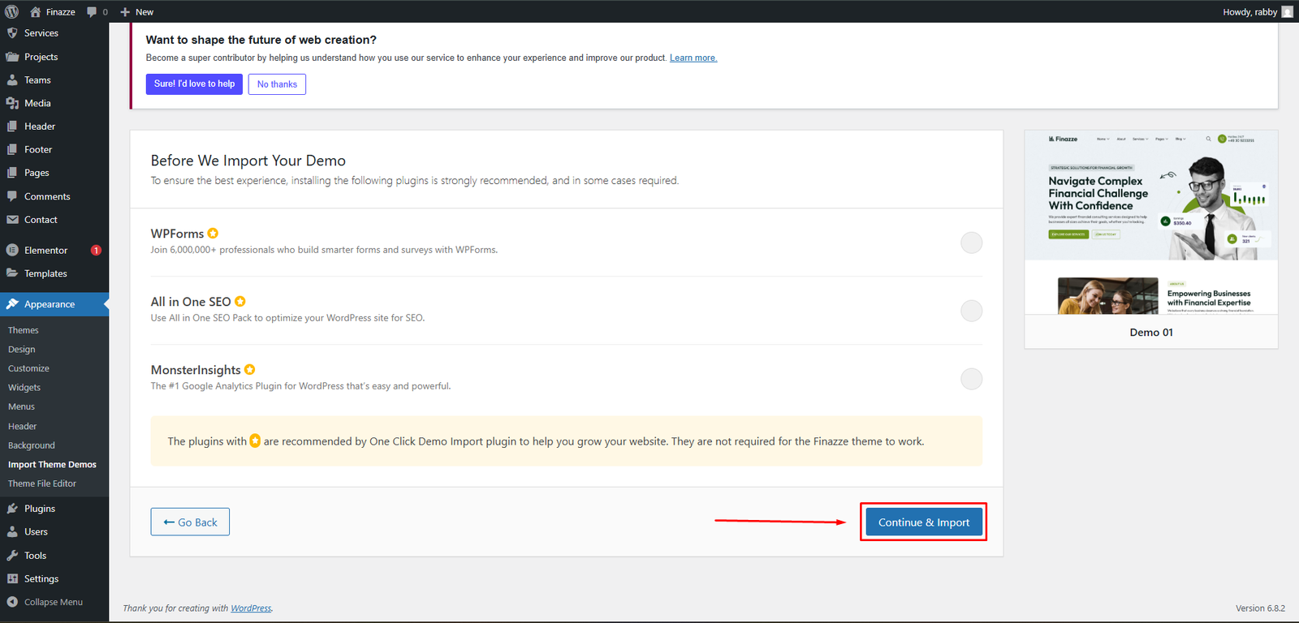Open Settings in the sidebar
The height and width of the screenshot is (623, 1299).
[41, 579]
